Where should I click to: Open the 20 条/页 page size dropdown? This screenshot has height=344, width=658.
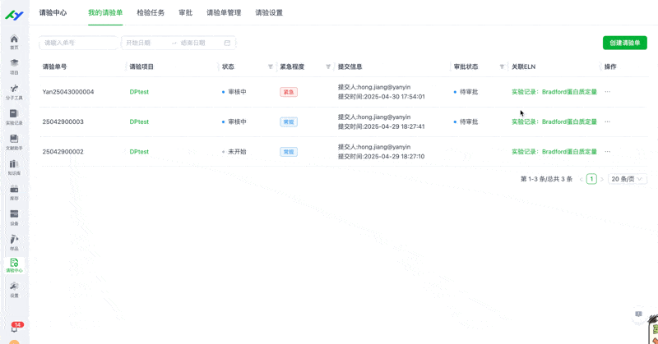[627, 179]
